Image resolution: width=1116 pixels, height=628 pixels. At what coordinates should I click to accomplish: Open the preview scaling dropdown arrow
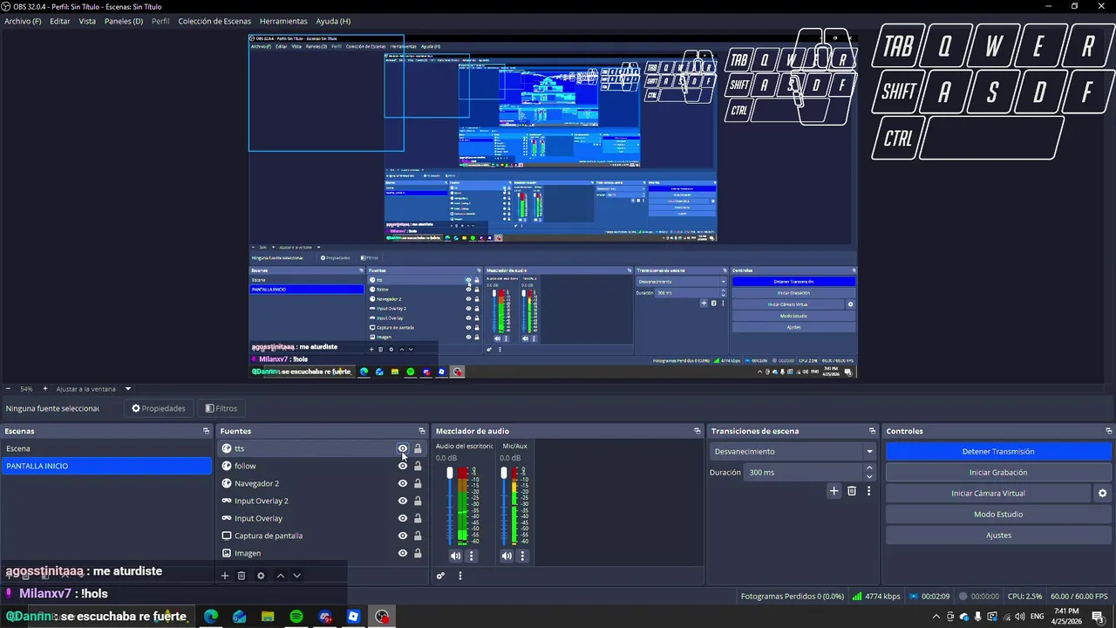point(128,389)
